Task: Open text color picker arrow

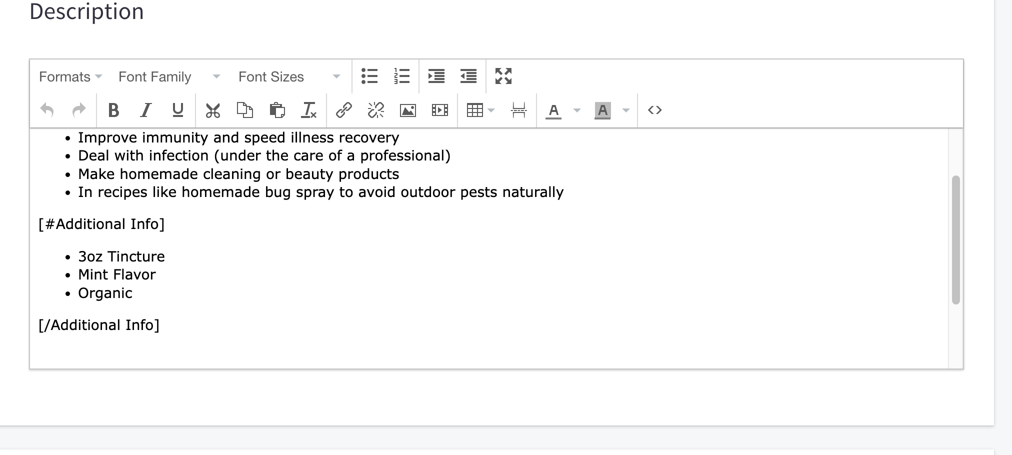Action: 577,110
